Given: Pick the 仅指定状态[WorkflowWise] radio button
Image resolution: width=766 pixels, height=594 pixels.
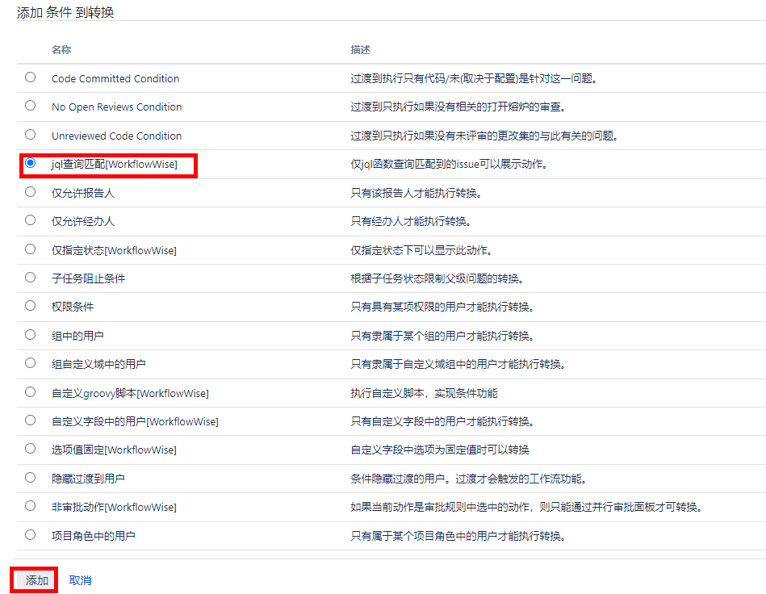Looking at the screenshot, I should tap(31, 249).
